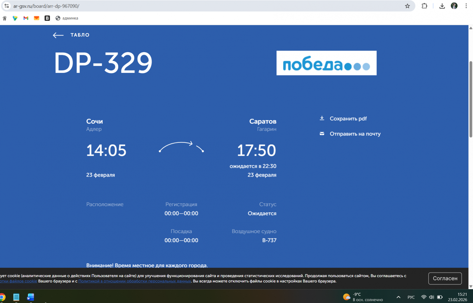The height and width of the screenshot is (303, 473).
Task: Click the page's vertical scrollbar thumb
Action: (471, 99)
